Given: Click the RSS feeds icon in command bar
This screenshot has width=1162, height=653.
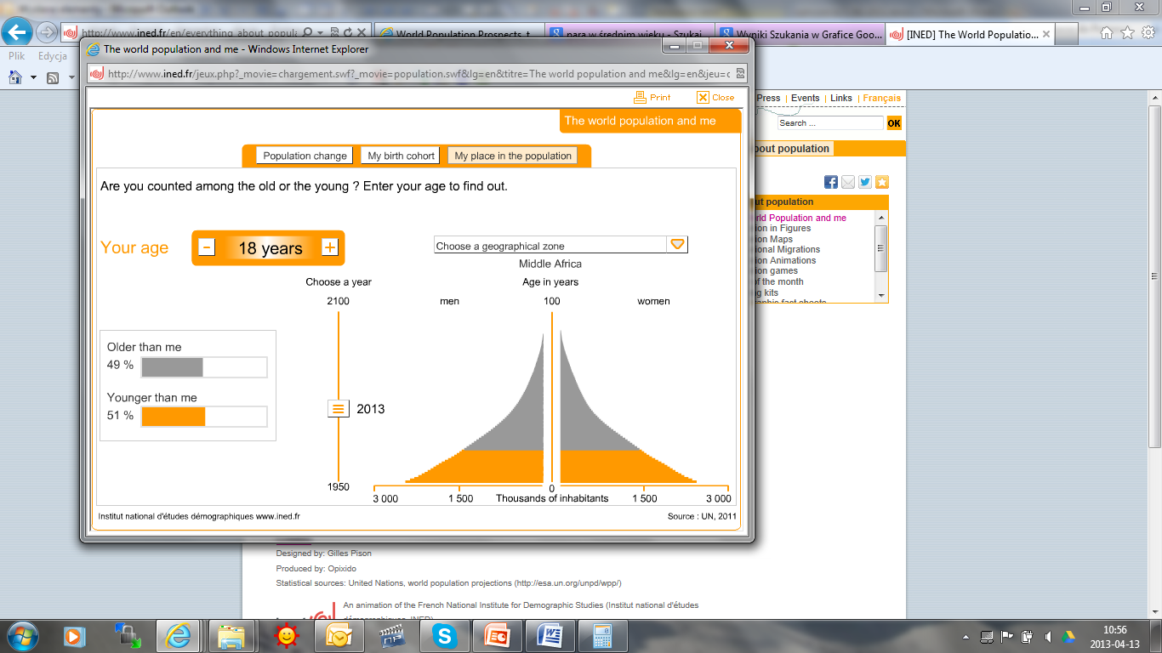Looking at the screenshot, I should pos(53,77).
